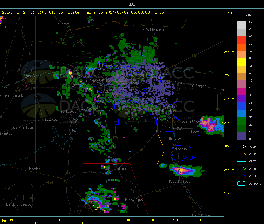Click the Morados map label
This screenshot has width=264, height=224.
point(34,169)
